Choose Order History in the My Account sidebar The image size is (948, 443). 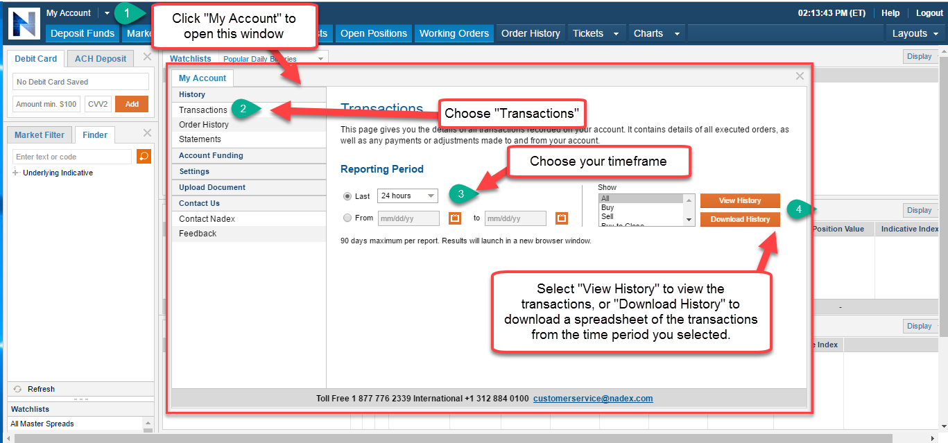pyautogui.click(x=204, y=125)
